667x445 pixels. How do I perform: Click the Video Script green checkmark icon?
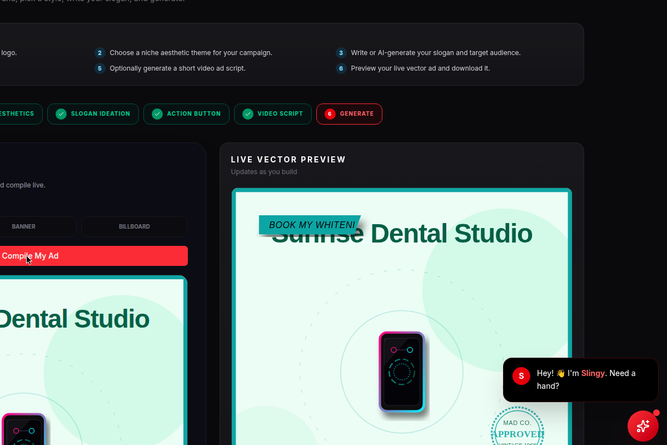point(248,114)
